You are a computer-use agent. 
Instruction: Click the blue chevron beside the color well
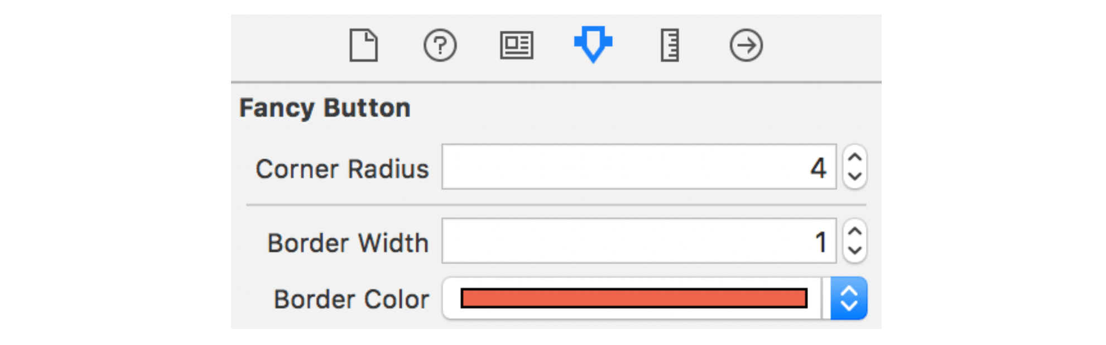(x=849, y=299)
